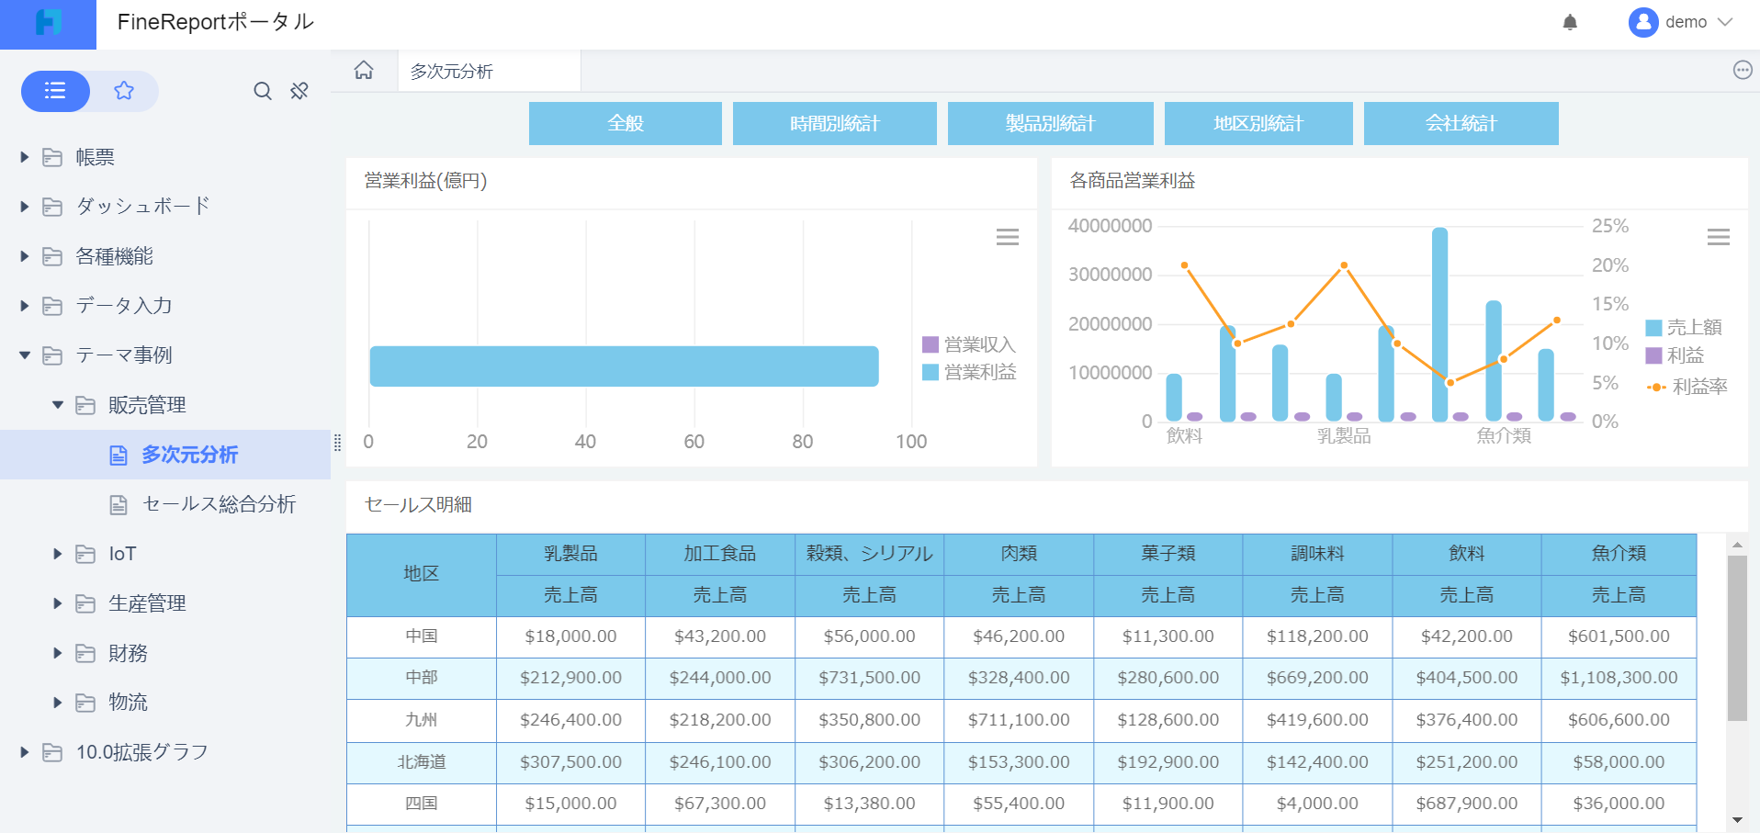Viewport: 1760px width, 833px height.
Task: Go to the home icon tab
Action: point(364,71)
